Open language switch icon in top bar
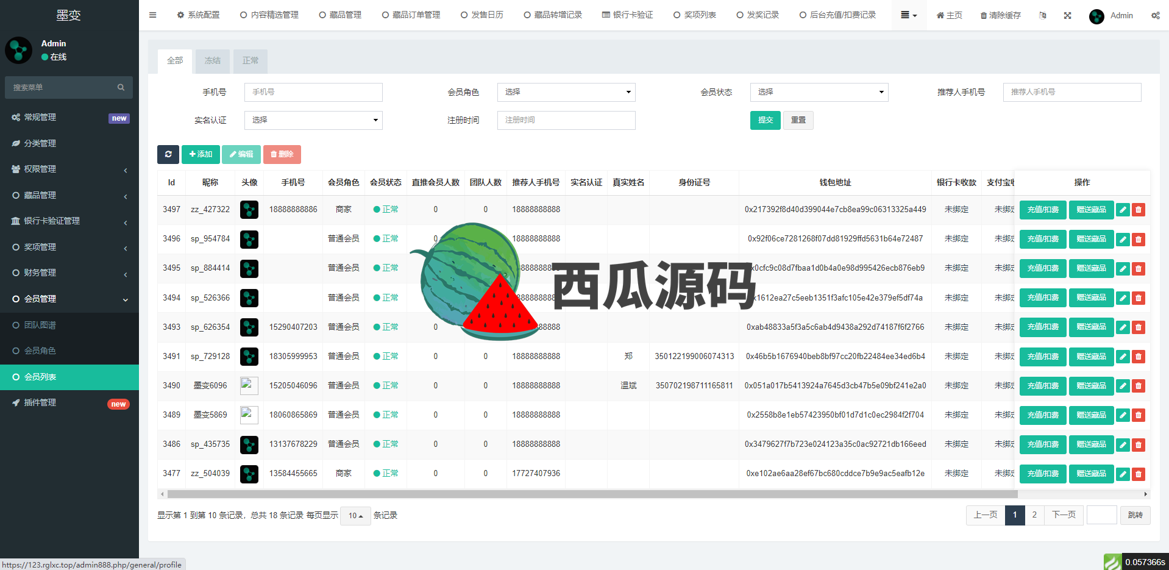Screen dimensions: 1169x570 (x=1043, y=15)
